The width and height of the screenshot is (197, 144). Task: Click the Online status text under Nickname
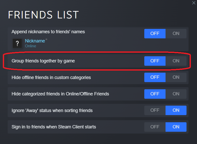coord(30,46)
